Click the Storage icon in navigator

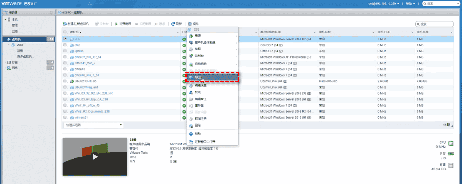(9, 62)
